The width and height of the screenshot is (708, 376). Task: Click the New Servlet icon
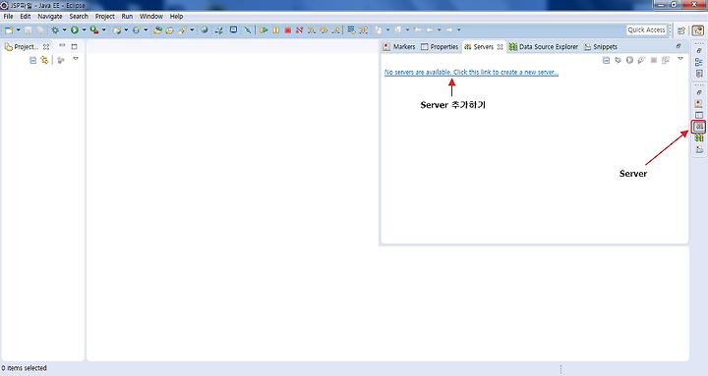point(137,30)
